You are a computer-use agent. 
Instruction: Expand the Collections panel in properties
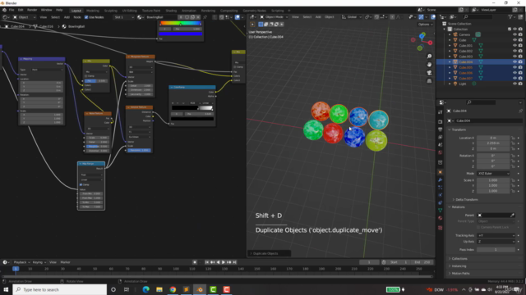click(459, 259)
